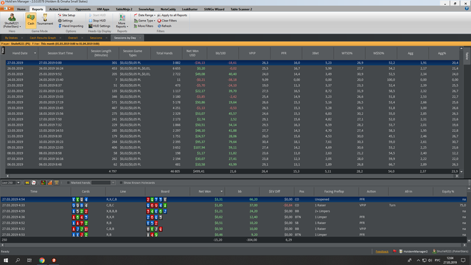Close the Overall report tab
This screenshot has height=265, width=471.
tap(82, 38)
